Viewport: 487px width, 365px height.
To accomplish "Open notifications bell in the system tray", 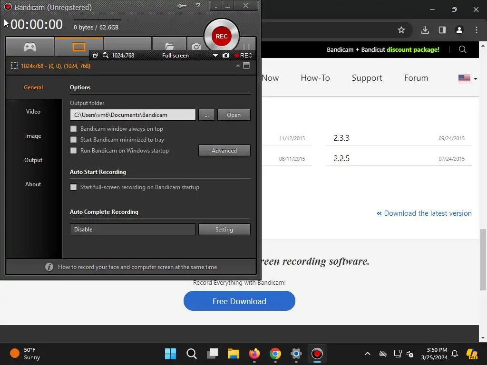I will point(455,354).
